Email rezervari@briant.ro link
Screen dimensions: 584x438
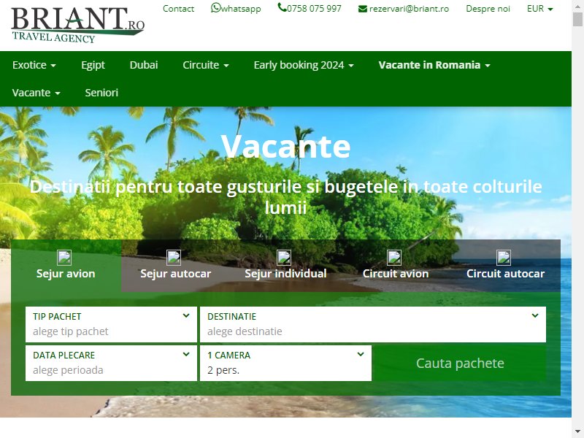click(x=404, y=9)
